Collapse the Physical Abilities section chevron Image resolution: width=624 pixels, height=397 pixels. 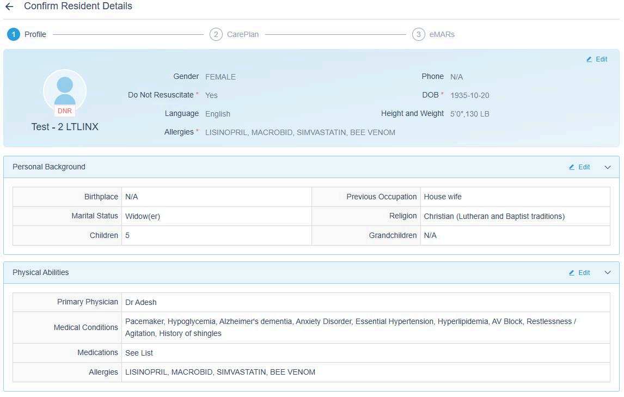(x=608, y=273)
